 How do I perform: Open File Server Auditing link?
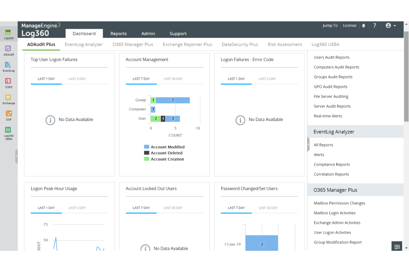tap(331, 96)
